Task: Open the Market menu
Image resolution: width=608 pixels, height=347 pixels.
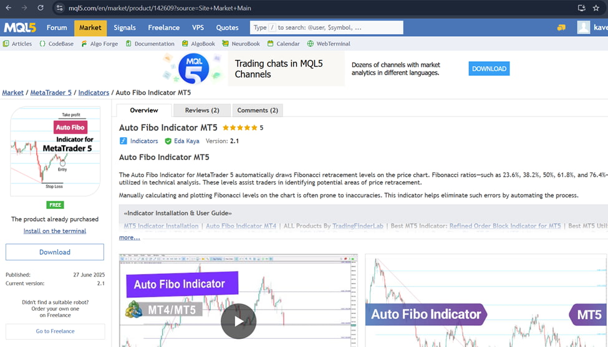Action: [x=90, y=28]
